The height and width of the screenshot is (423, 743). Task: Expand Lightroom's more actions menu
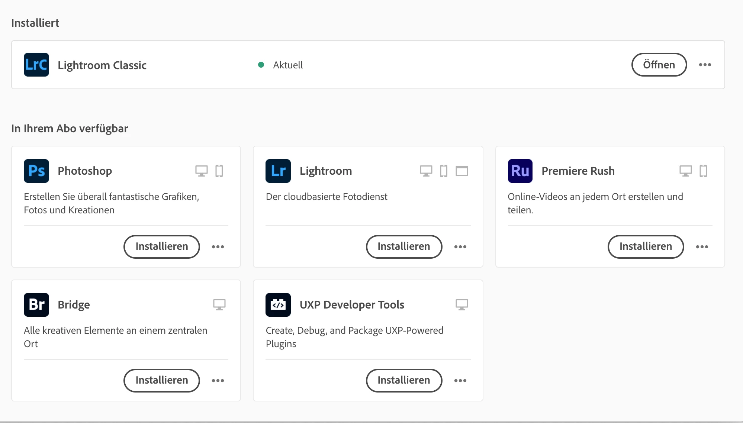pos(460,247)
